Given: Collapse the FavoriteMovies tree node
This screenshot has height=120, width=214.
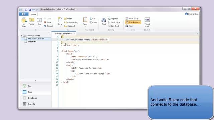Looking at the screenshot, I should point(21,36).
